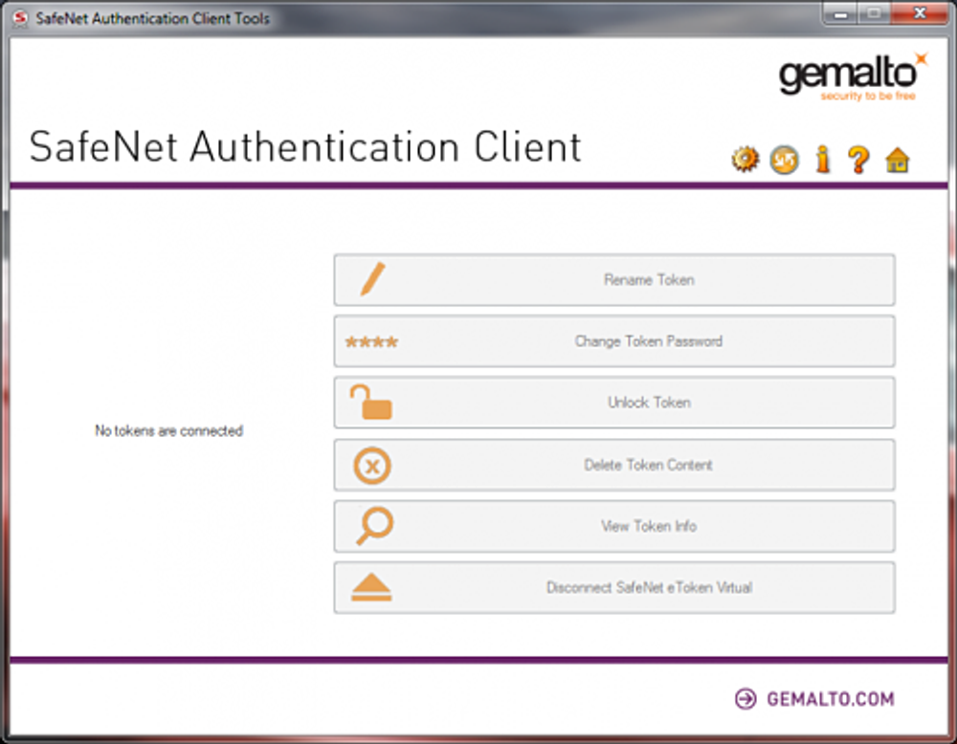Click the 'No tokens are connected' message
Image resolution: width=957 pixels, height=744 pixels.
169,430
